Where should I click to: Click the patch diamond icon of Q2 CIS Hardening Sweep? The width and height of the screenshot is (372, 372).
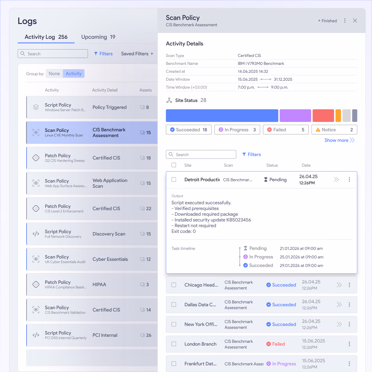36,158
